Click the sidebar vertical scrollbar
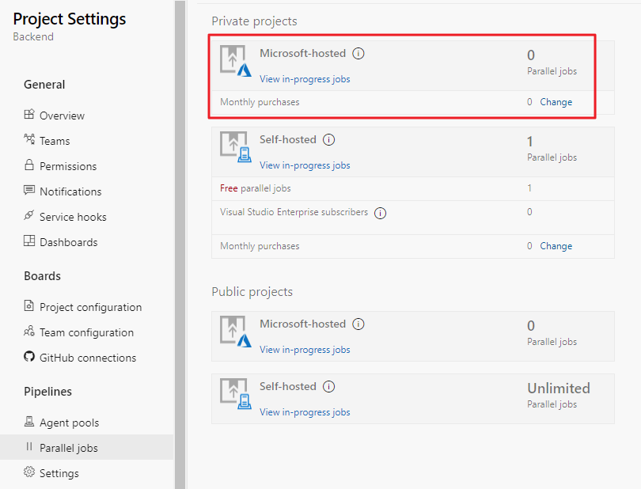The height and width of the screenshot is (489, 641). tap(180, 237)
